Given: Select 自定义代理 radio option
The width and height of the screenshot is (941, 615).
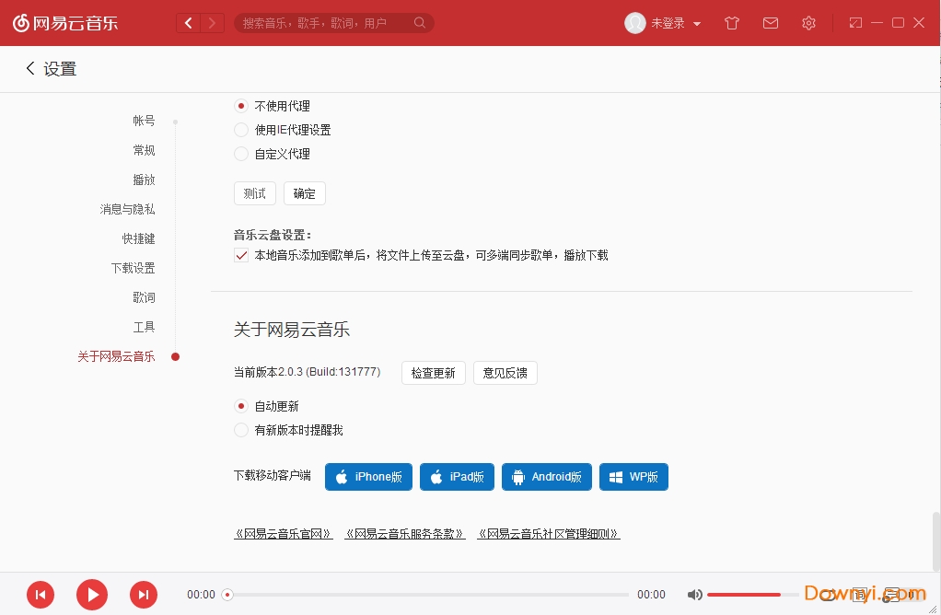Looking at the screenshot, I should pyautogui.click(x=240, y=154).
